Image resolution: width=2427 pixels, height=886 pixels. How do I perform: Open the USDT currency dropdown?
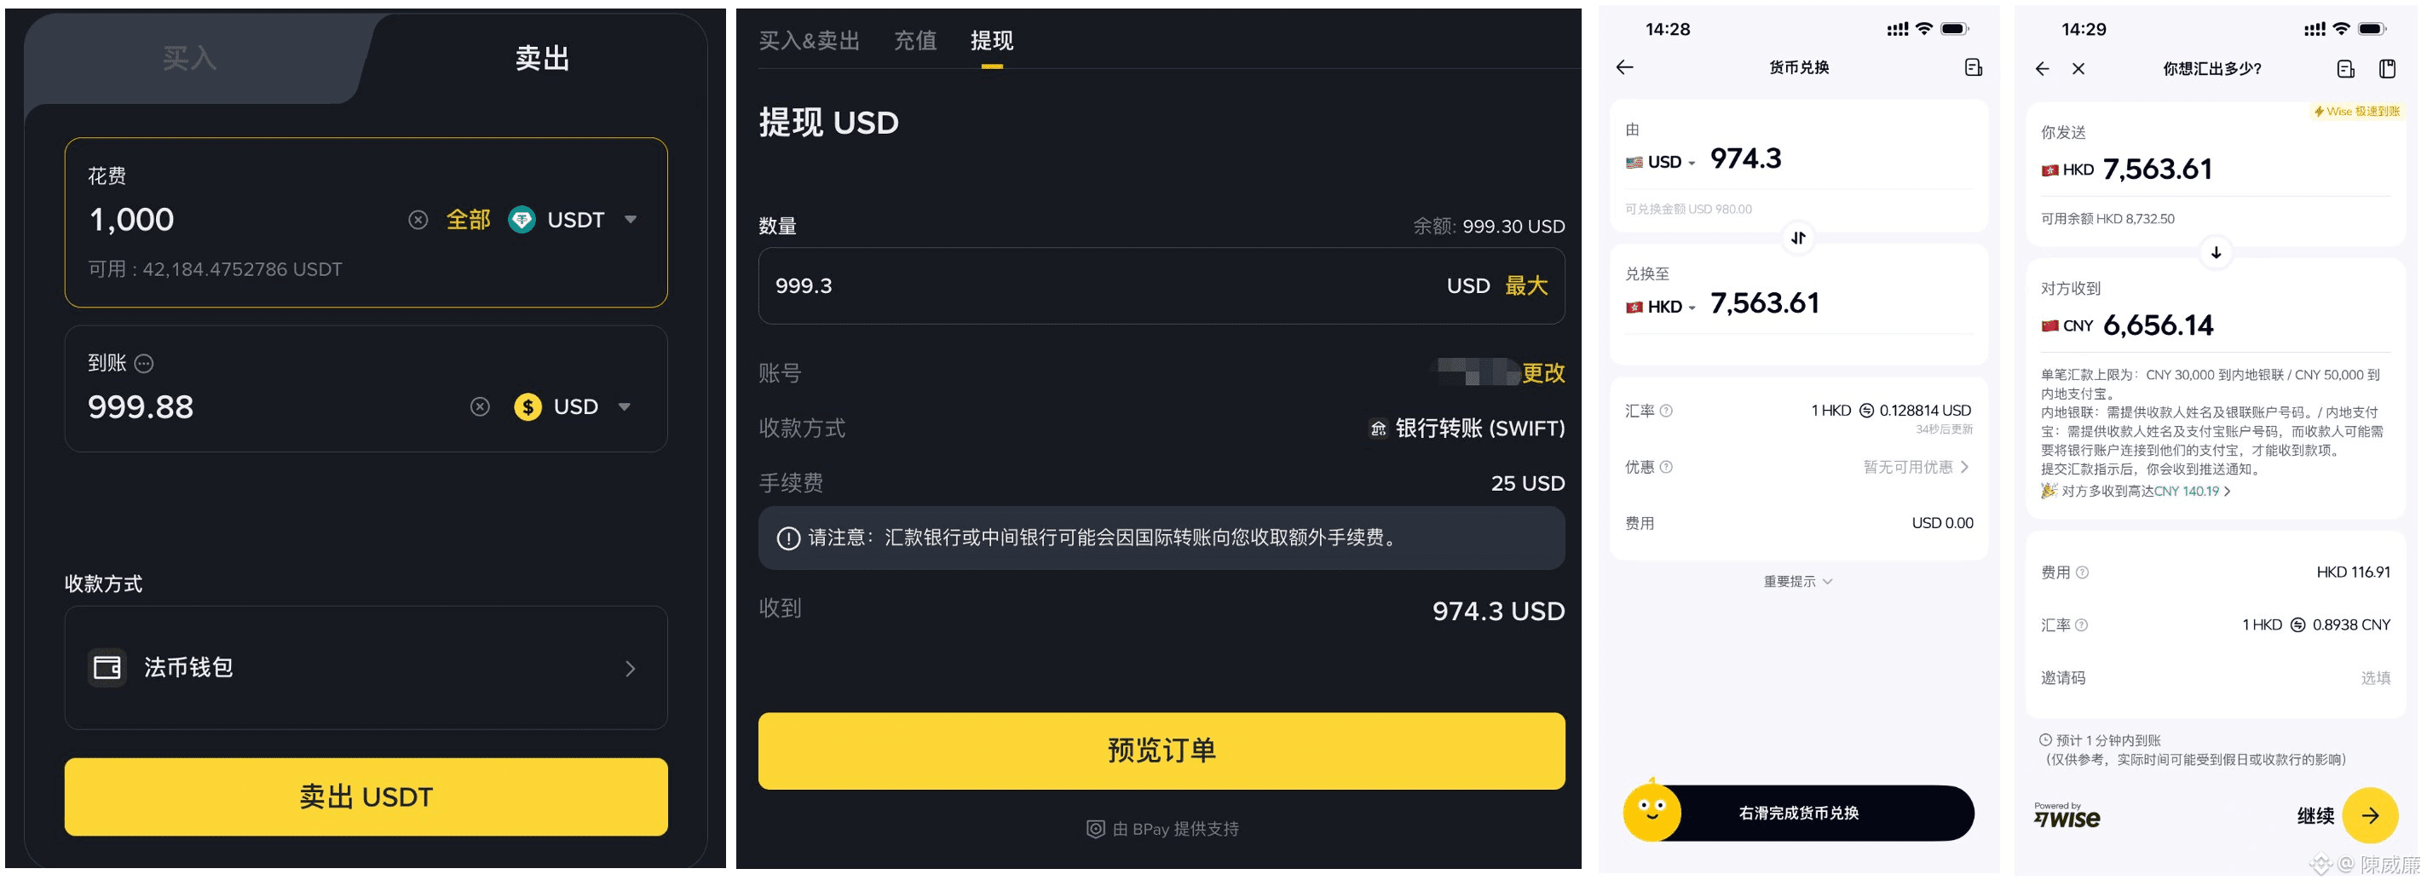click(630, 220)
